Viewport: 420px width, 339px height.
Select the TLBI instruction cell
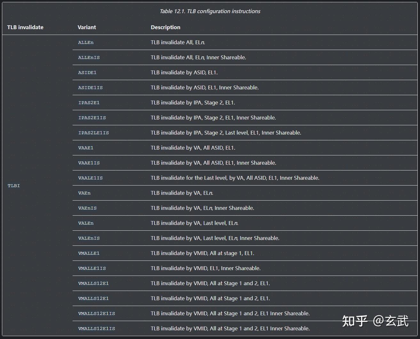pos(14,186)
